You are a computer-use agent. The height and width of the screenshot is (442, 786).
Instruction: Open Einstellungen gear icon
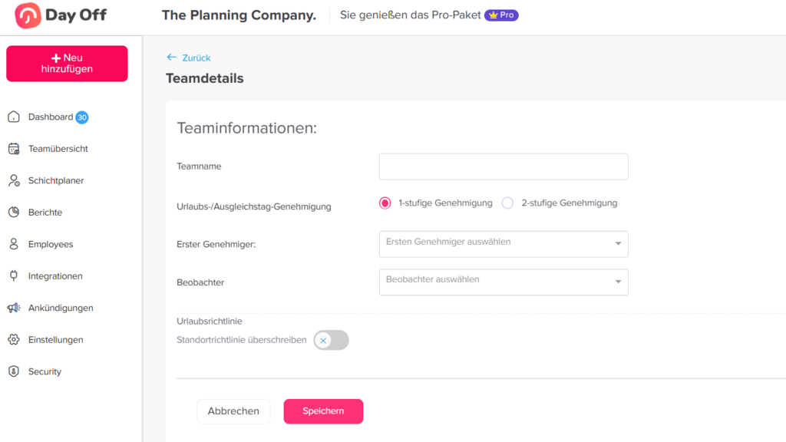(x=13, y=340)
